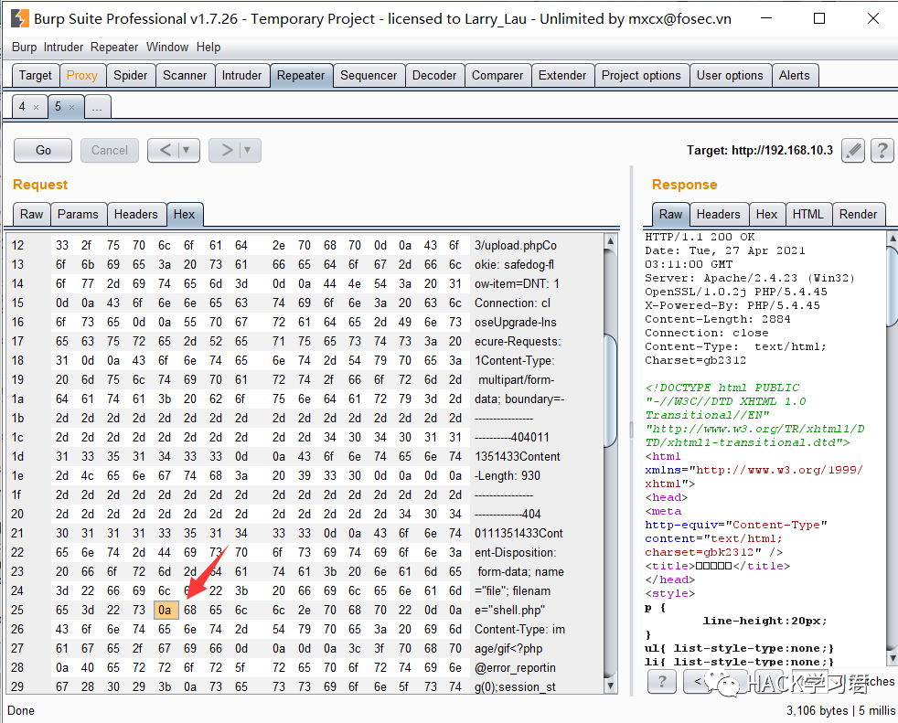Click the 3,106 bytes | 5 millis status text

(x=840, y=710)
